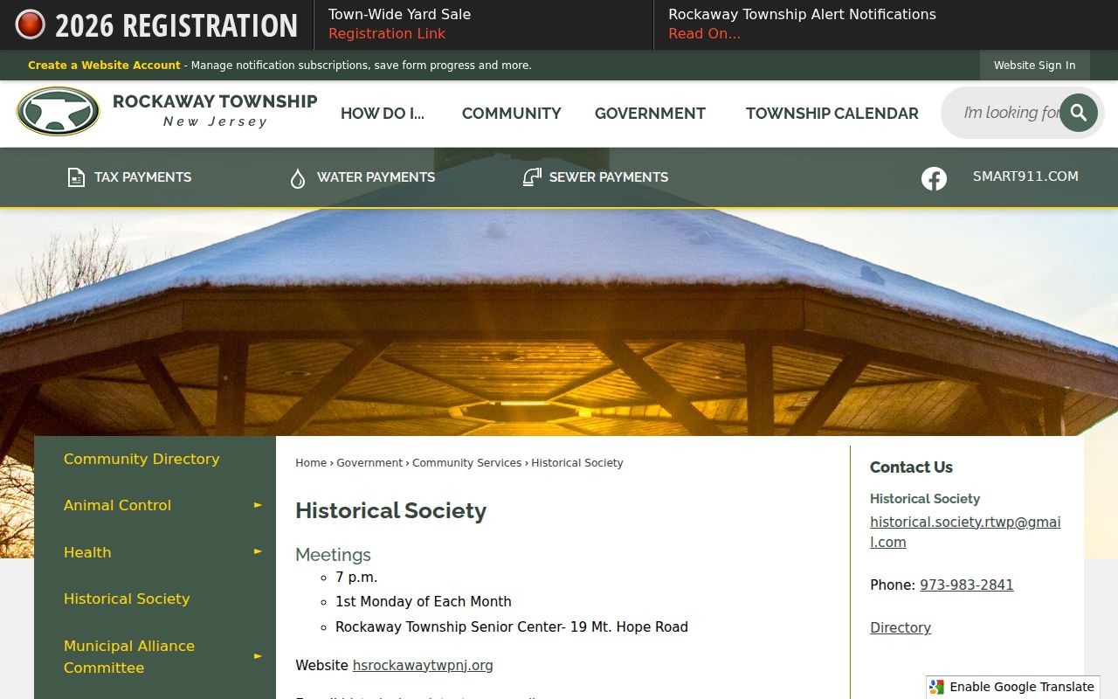The height and width of the screenshot is (699, 1118).
Task: Click the Create a Website Account link
Action: pyautogui.click(x=104, y=66)
